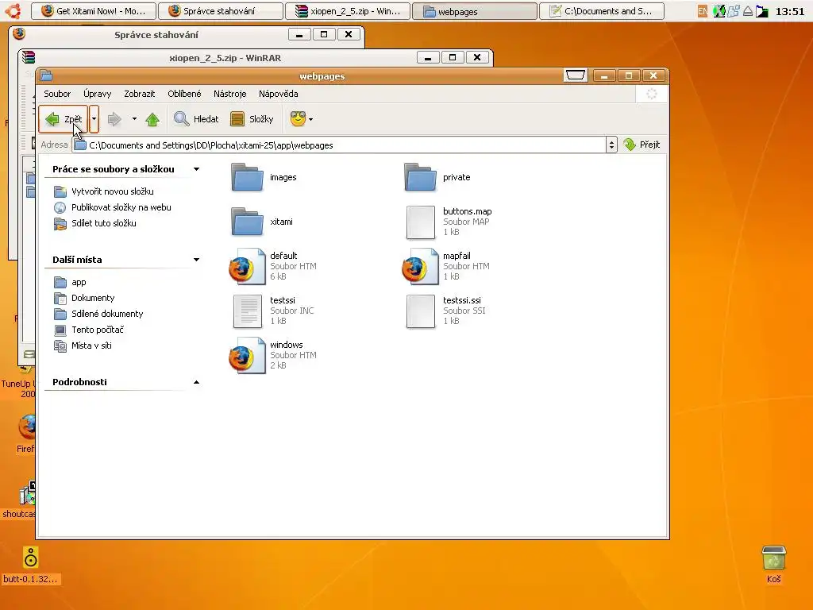Select the windows HTM file icon
The image size is (813, 610).
click(248, 356)
